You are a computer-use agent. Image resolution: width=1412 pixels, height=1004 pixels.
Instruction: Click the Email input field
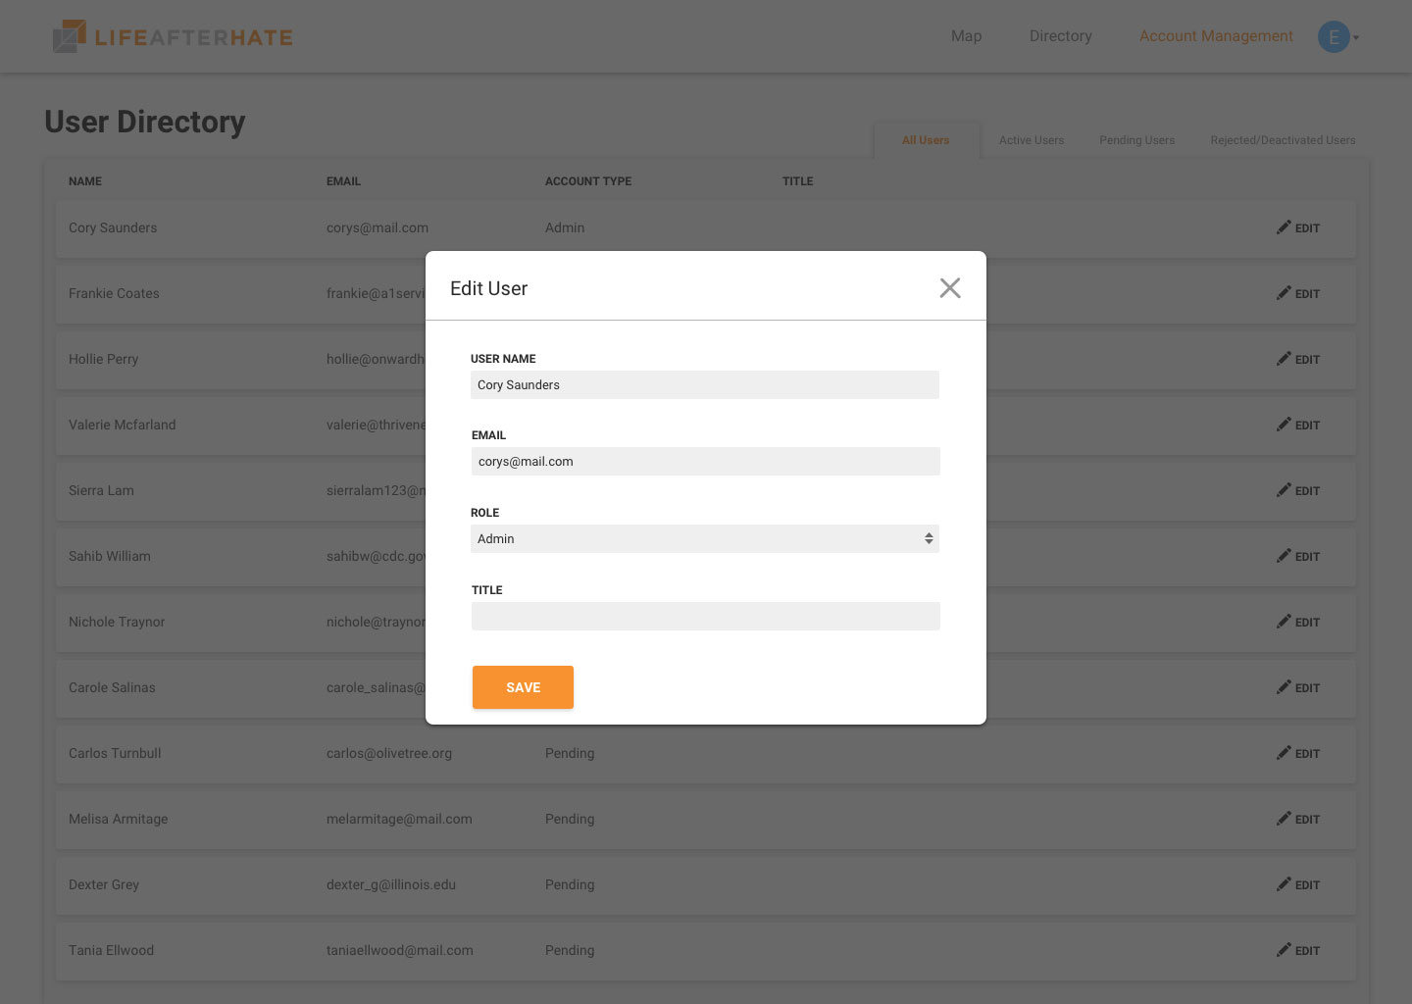coord(706,461)
